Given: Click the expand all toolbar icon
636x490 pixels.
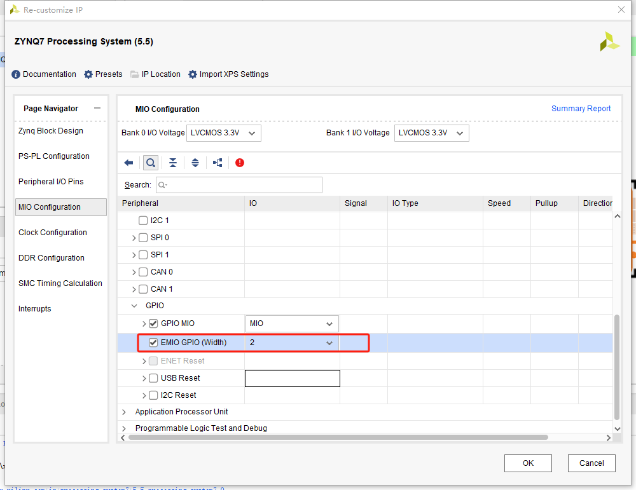Looking at the screenshot, I should (195, 163).
